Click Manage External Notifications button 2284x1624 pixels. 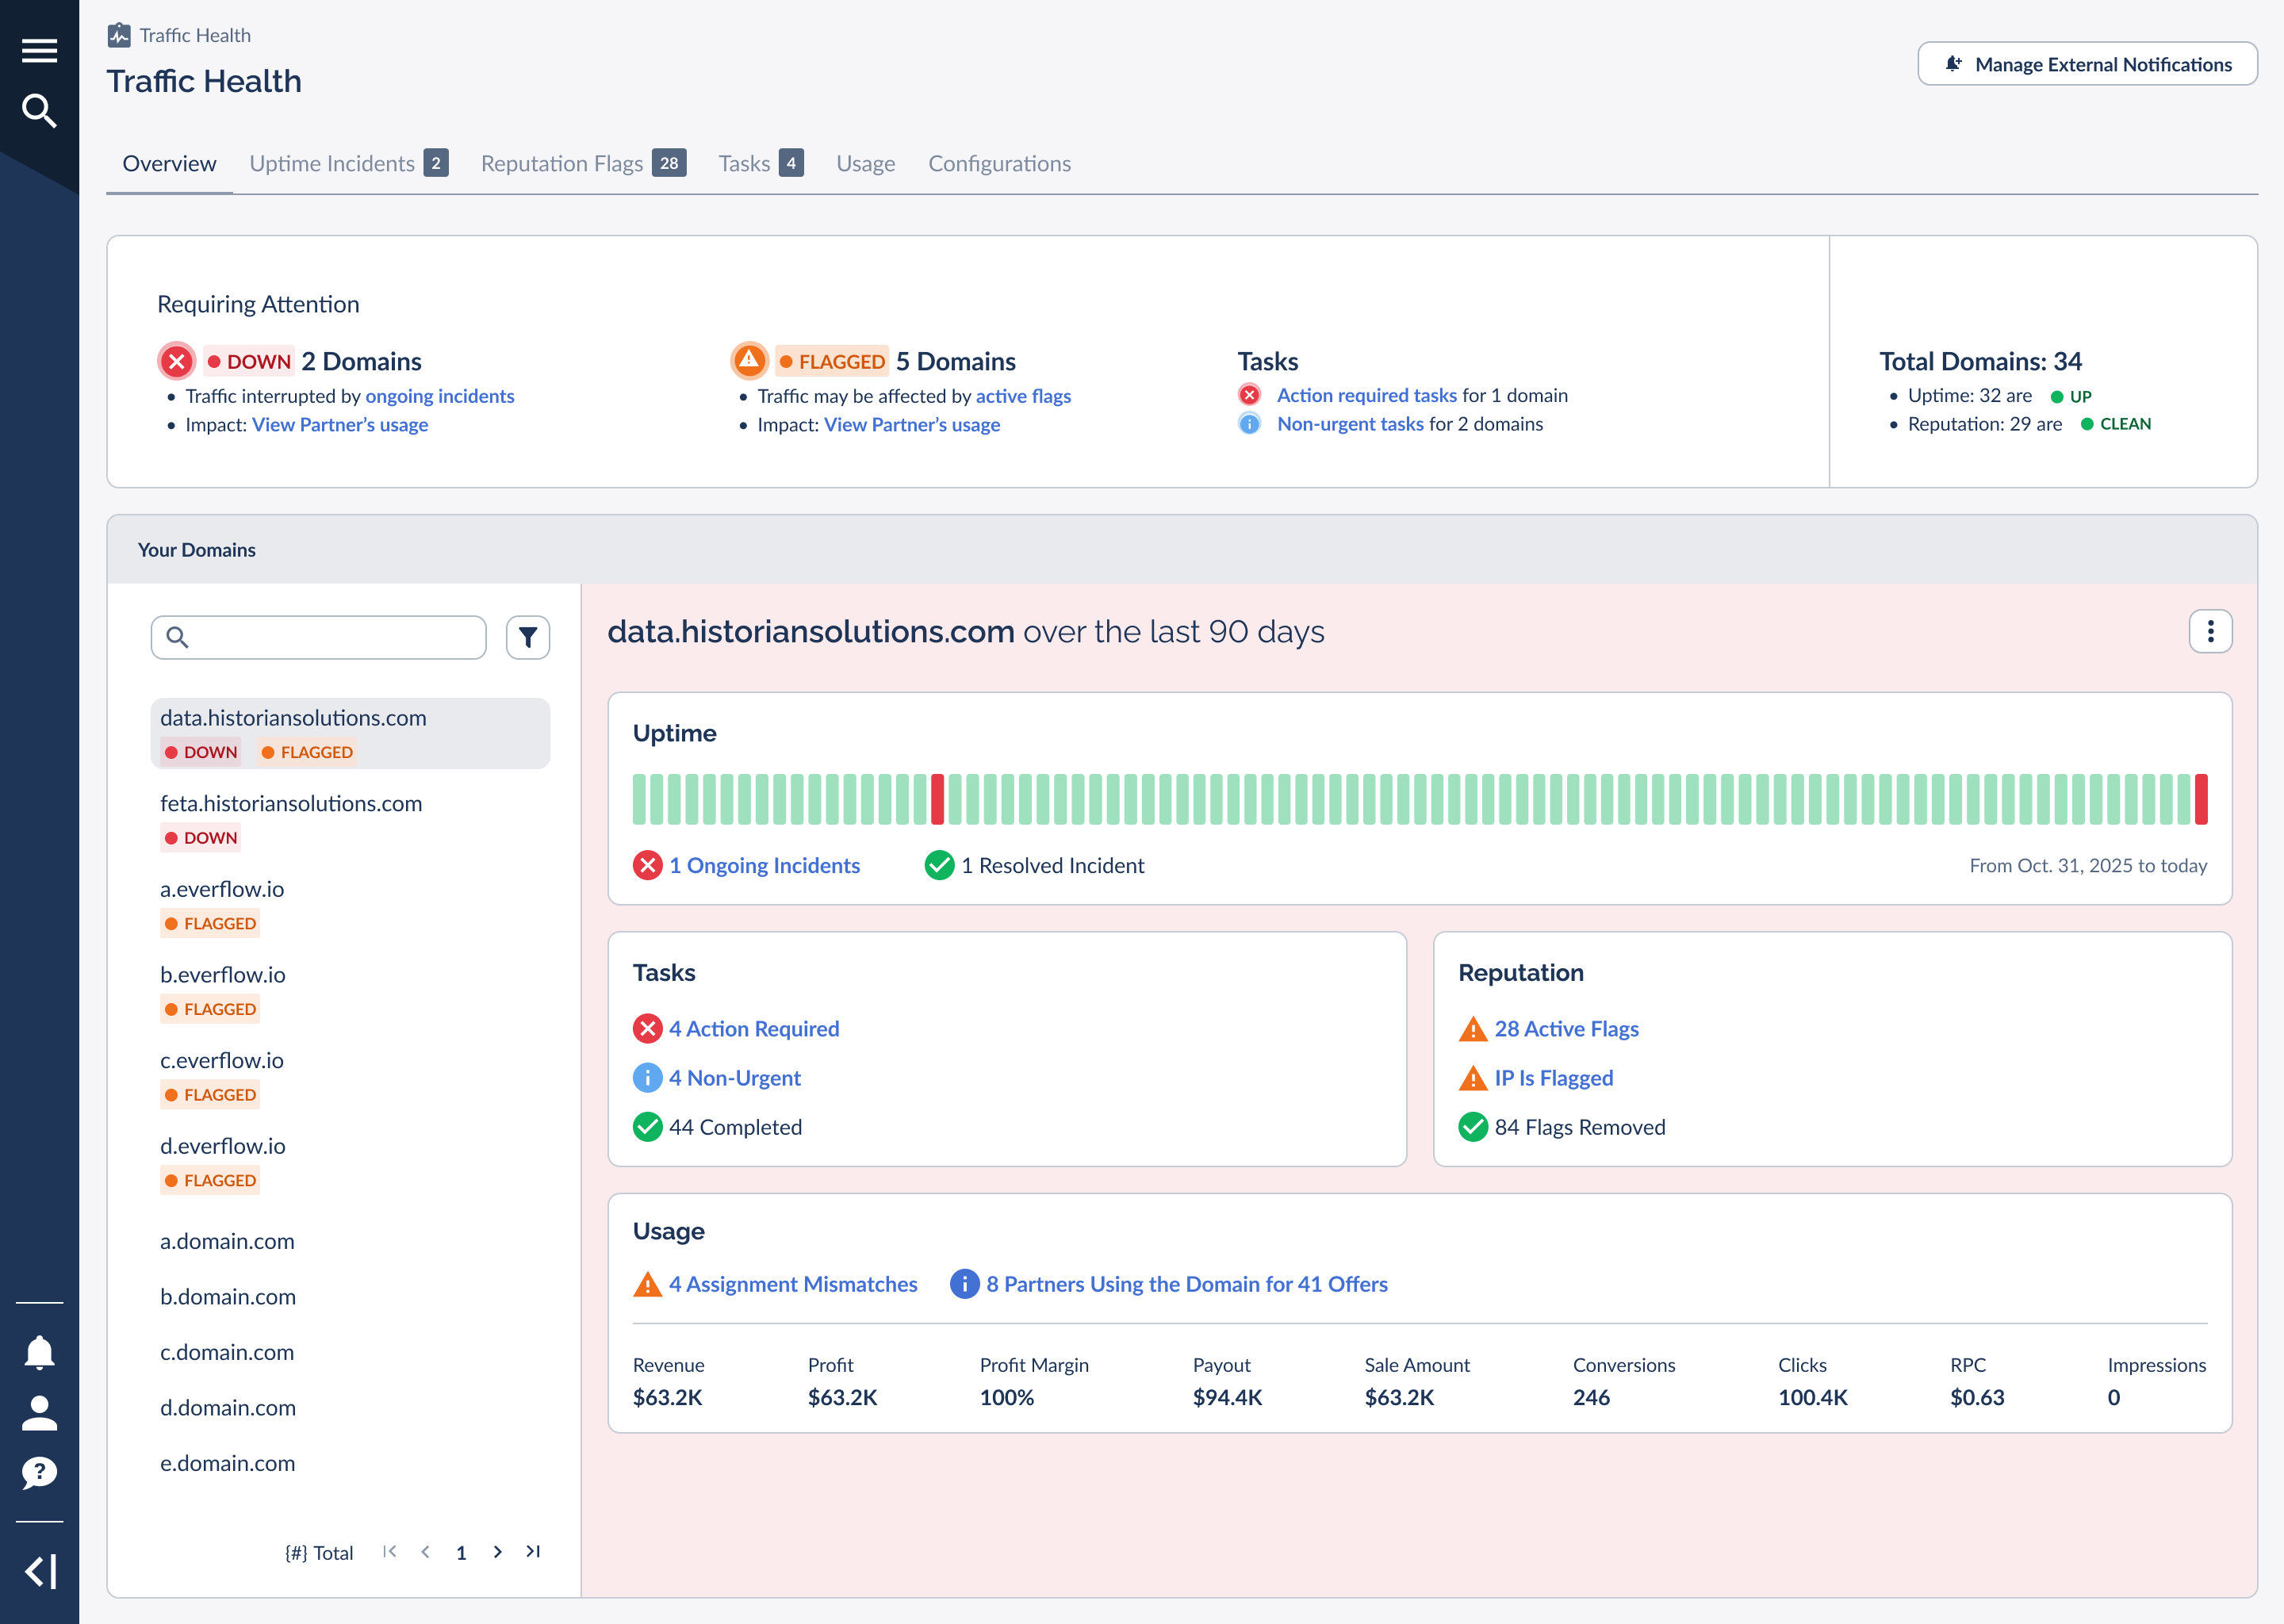click(x=2087, y=64)
